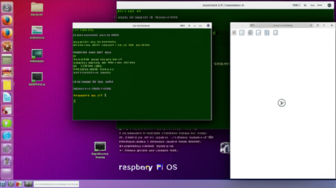
Task: Click the red app icon in the bottom taskbar
Action: tap(19, 184)
